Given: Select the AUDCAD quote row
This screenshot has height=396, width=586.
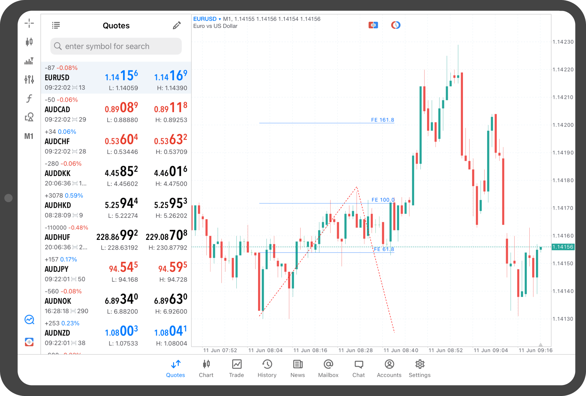Looking at the screenshot, I should (116, 110).
